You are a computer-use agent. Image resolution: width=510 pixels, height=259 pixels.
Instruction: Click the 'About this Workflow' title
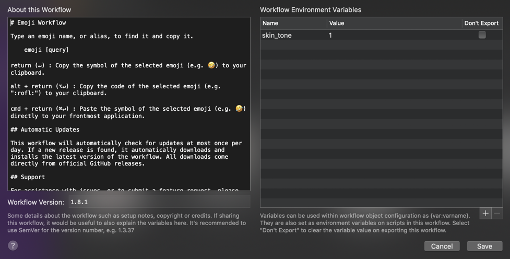pos(39,10)
